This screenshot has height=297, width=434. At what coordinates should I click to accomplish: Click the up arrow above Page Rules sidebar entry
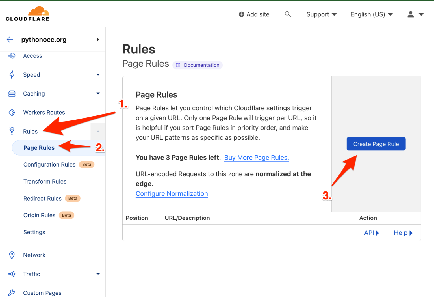click(x=98, y=131)
